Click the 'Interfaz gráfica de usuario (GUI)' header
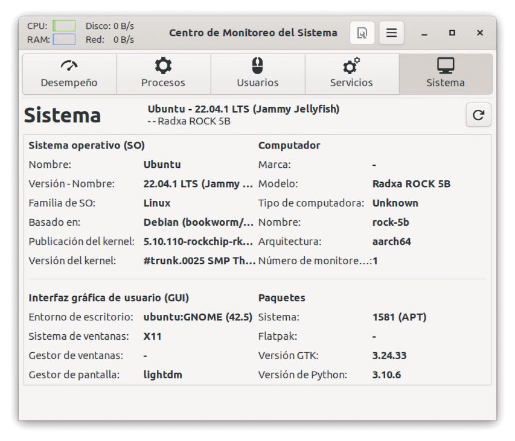Image resolution: width=515 pixels, height=441 pixels. coord(109,297)
